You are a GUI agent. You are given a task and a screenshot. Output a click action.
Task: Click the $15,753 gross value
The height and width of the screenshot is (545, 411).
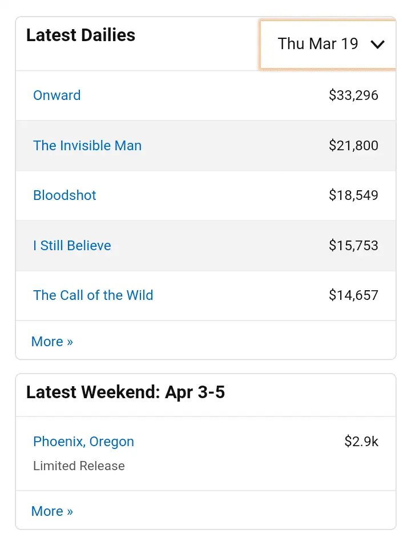pyautogui.click(x=353, y=246)
